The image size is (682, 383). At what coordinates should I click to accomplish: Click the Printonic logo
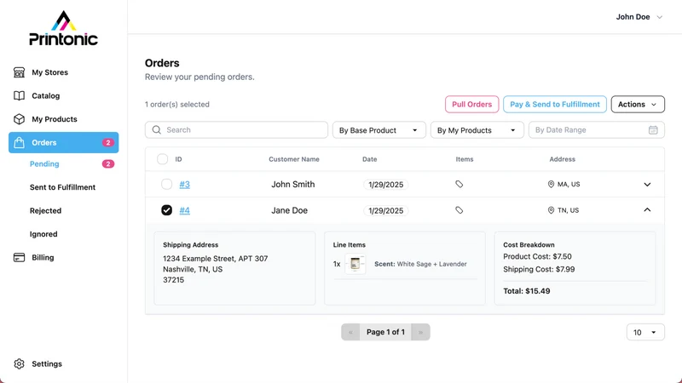coord(63,28)
